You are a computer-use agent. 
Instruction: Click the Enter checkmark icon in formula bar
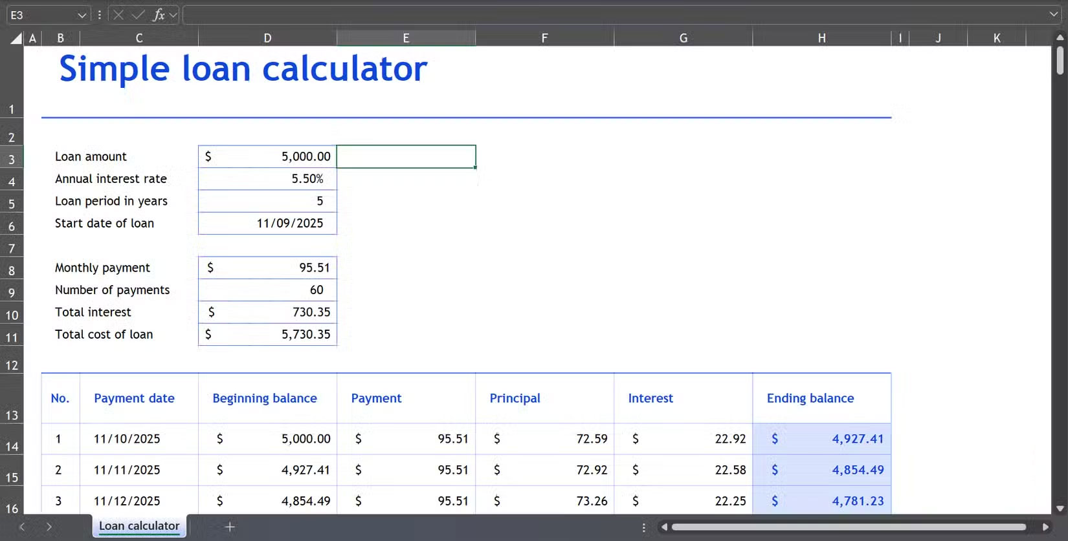click(138, 15)
